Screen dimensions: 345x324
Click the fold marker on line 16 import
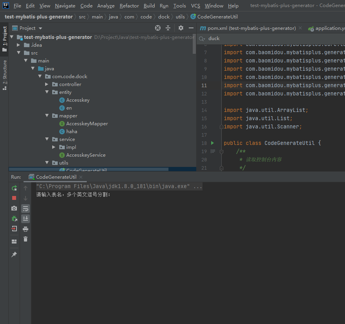pyautogui.click(x=222, y=127)
